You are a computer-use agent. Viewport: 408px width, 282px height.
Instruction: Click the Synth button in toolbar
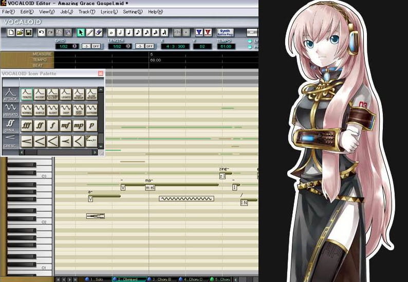pos(225,32)
